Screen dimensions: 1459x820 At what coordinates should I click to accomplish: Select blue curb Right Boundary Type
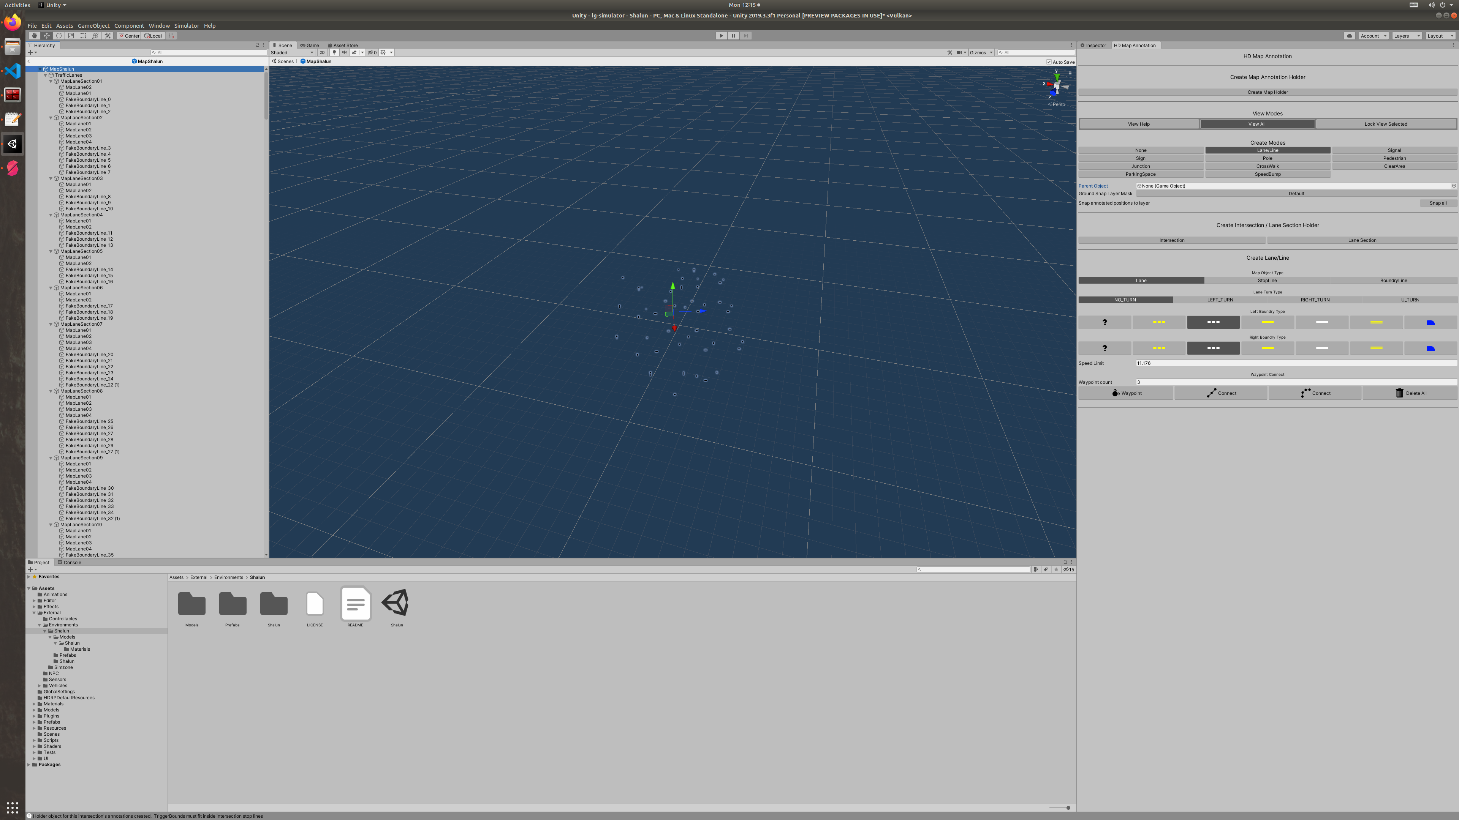coord(1431,348)
